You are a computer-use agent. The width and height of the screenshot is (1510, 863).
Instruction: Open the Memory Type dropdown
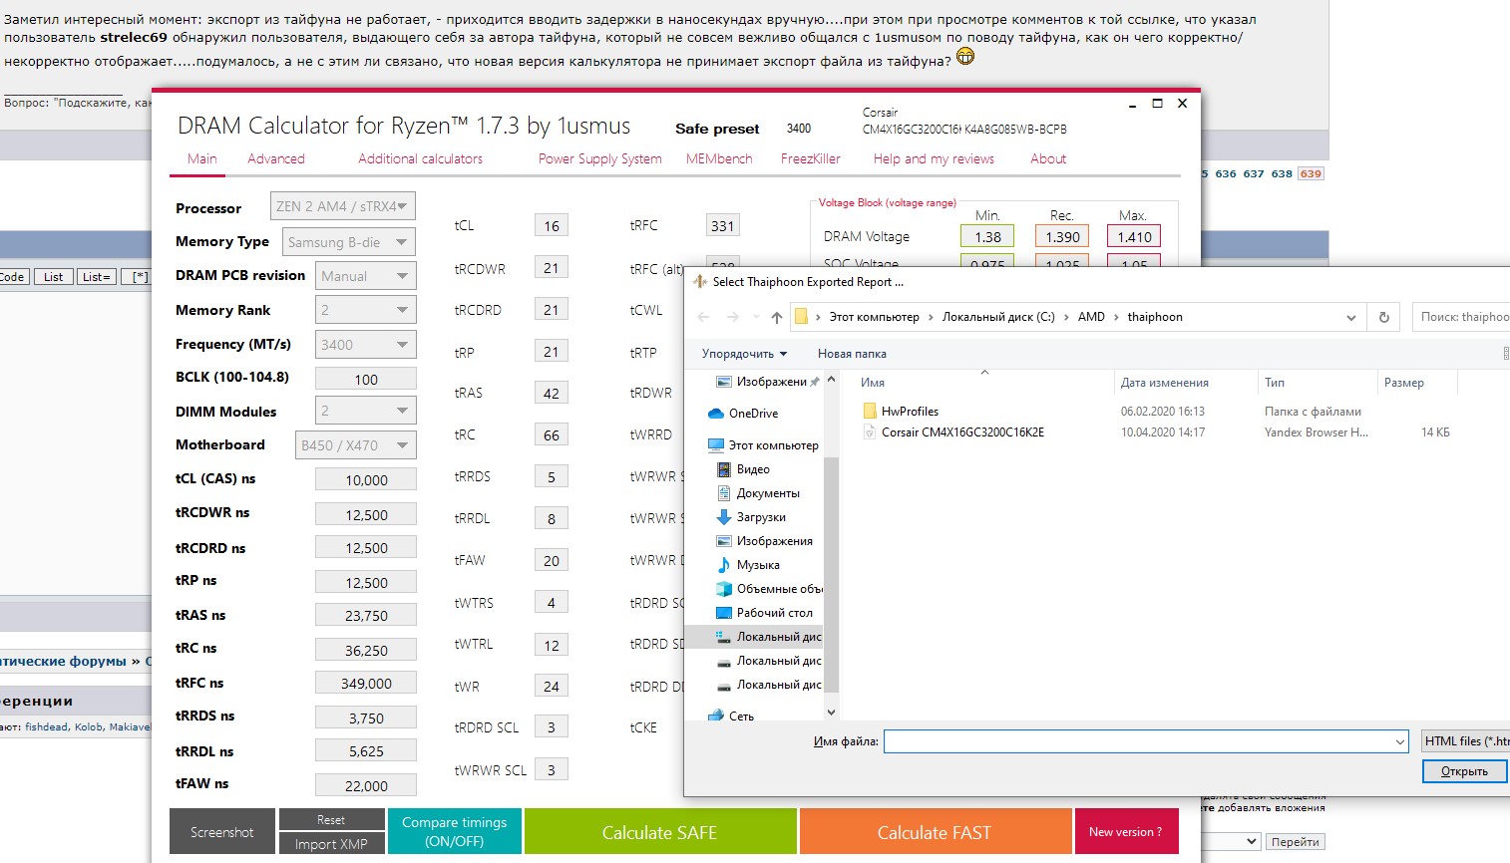point(349,242)
